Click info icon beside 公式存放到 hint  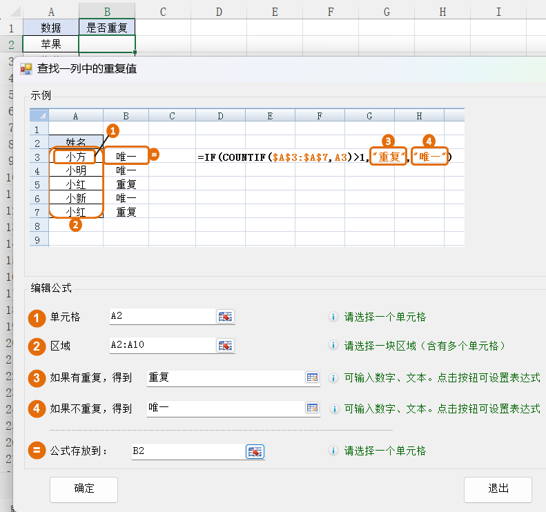pos(333,451)
